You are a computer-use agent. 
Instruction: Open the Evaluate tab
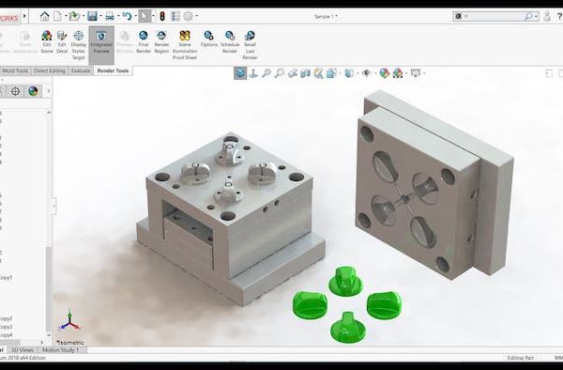(x=81, y=70)
